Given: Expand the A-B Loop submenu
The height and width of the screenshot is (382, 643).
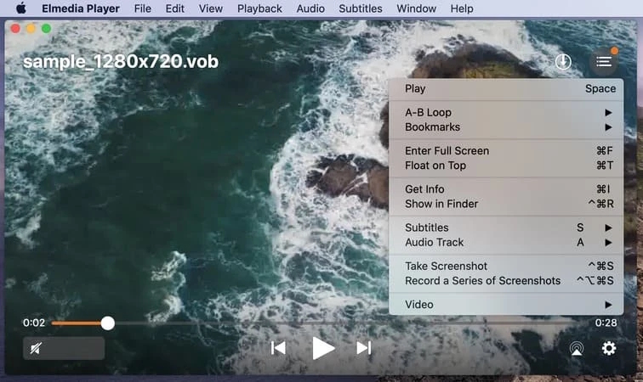Looking at the screenshot, I should coord(506,113).
